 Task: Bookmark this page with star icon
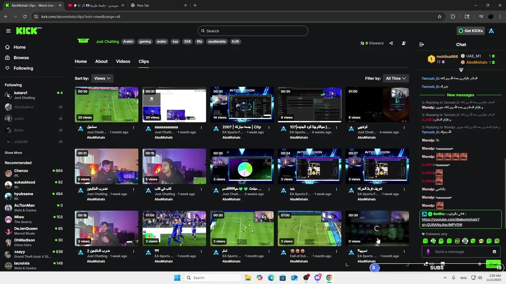pos(439,17)
